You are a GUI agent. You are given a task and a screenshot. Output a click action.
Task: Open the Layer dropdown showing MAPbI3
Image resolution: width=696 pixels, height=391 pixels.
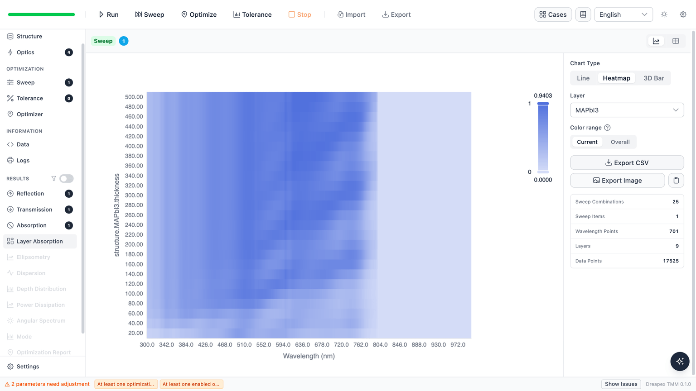627,110
